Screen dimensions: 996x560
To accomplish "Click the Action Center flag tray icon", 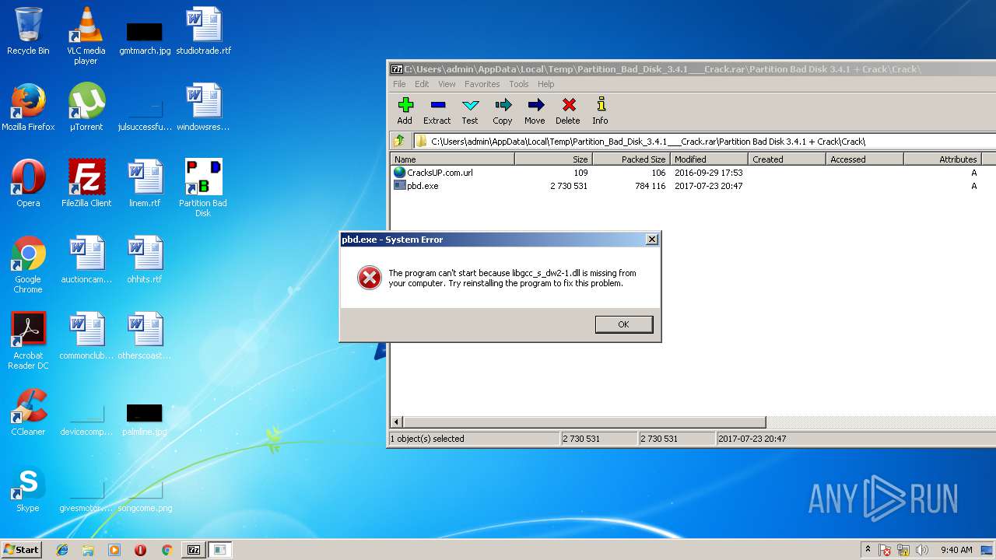I will coord(886,550).
